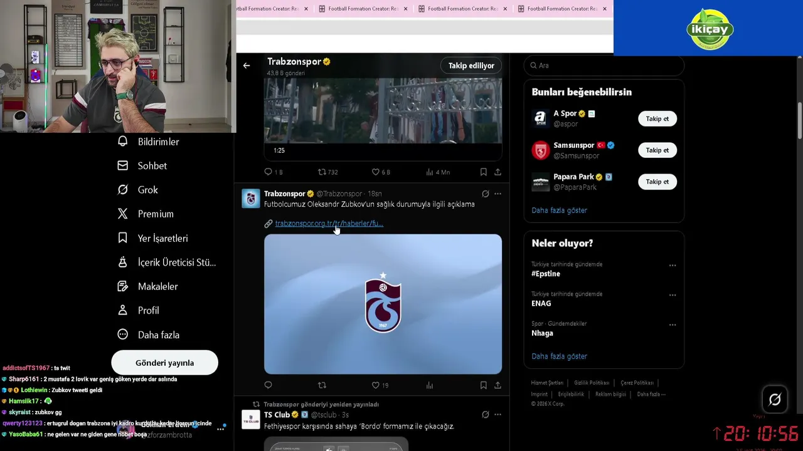803x451 pixels.
Task: Click the Ara search field
Action: click(604, 65)
